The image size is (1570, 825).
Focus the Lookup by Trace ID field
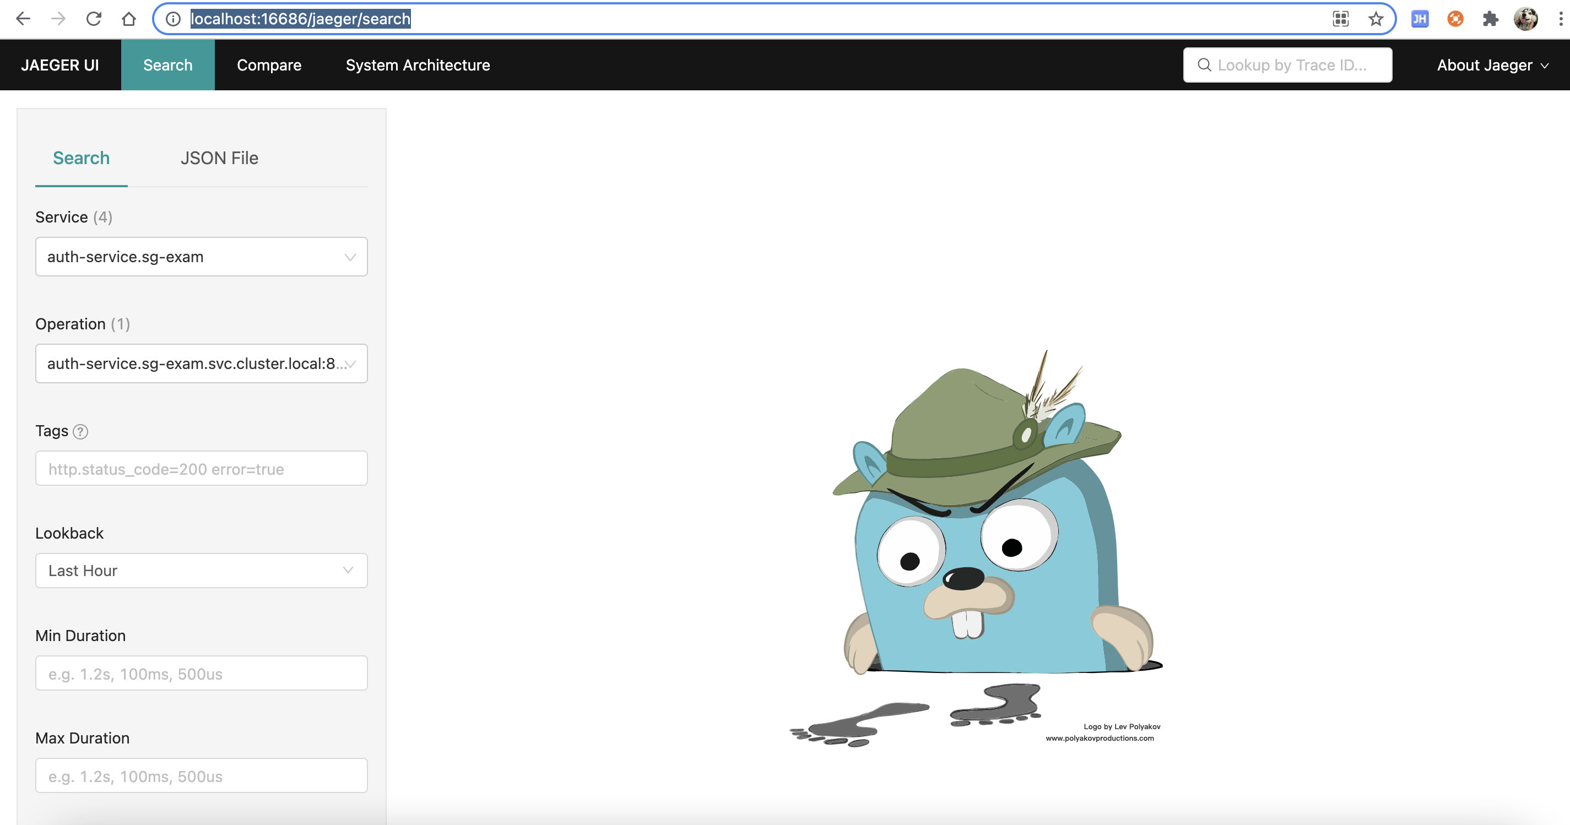[1287, 64]
